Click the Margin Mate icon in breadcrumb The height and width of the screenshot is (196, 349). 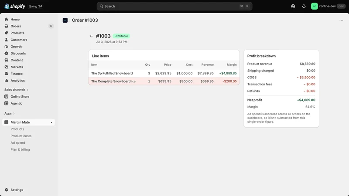65,20
